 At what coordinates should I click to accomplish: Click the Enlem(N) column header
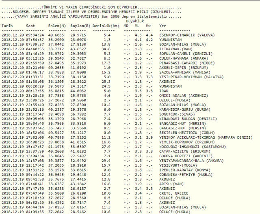tap(57, 26)
